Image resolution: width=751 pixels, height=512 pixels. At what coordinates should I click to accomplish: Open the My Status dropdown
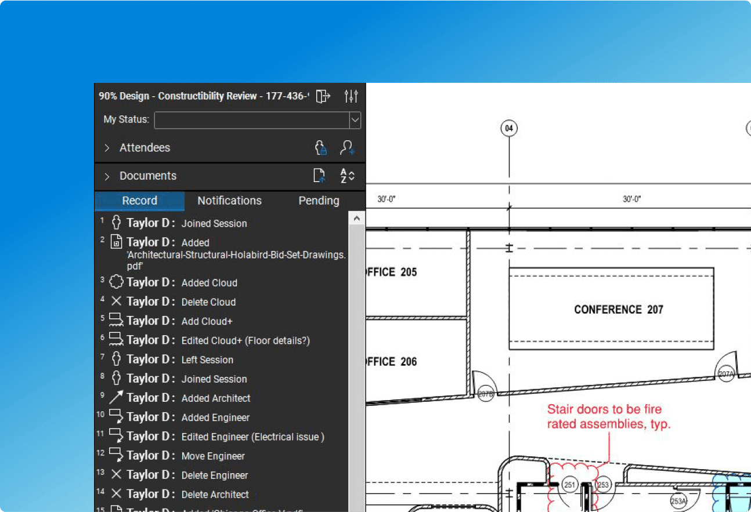click(x=355, y=120)
